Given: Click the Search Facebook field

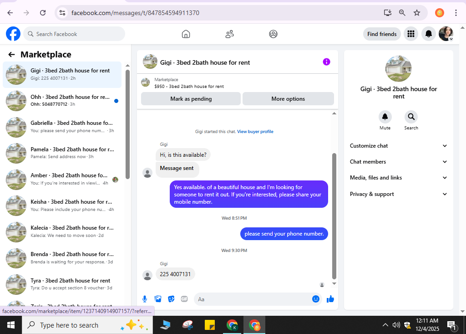Looking at the screenshot, I should 74,34.
